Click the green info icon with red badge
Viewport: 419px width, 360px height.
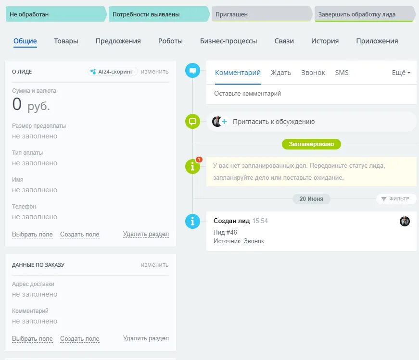(x=192, y=166)
